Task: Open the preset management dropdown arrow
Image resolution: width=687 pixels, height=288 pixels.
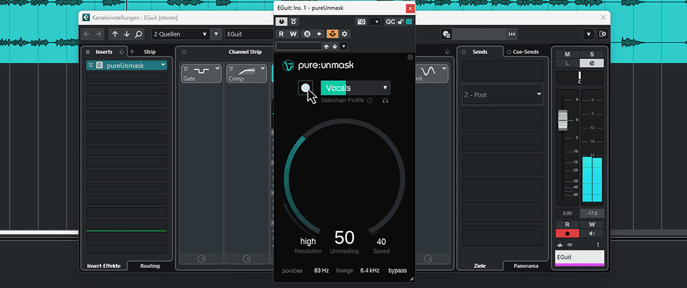Action: [344, 46]
